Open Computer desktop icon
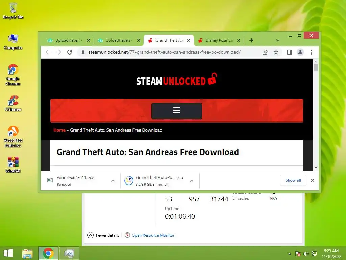Image resolution: width=346 pixels, height=260 pixels. click(x=13, y=42)
